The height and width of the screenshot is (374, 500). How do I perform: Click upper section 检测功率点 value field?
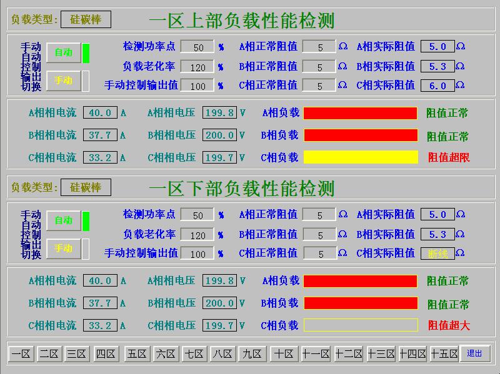point(197,47)
